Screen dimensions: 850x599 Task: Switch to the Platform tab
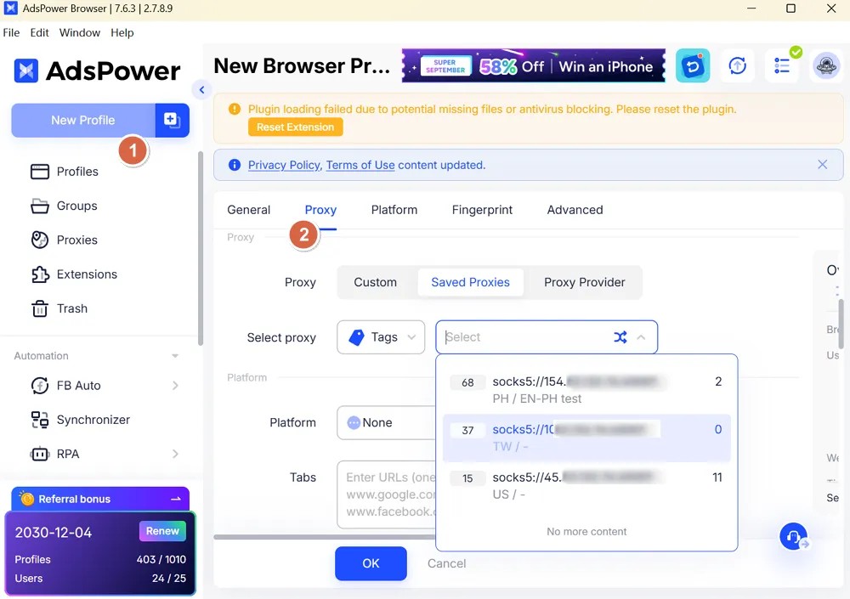394,210
